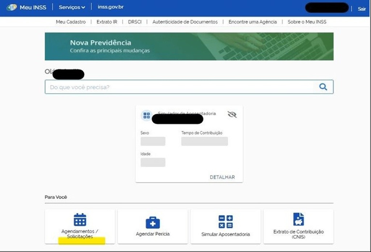Open Encontre uma Agência
The width and height of the screenshot is (371, 252).
[253, 22]
